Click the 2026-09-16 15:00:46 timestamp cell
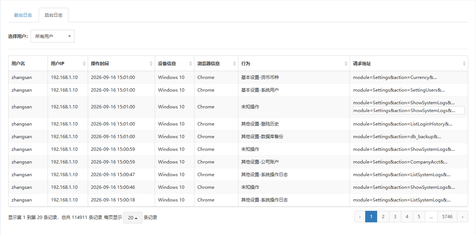 121,187
